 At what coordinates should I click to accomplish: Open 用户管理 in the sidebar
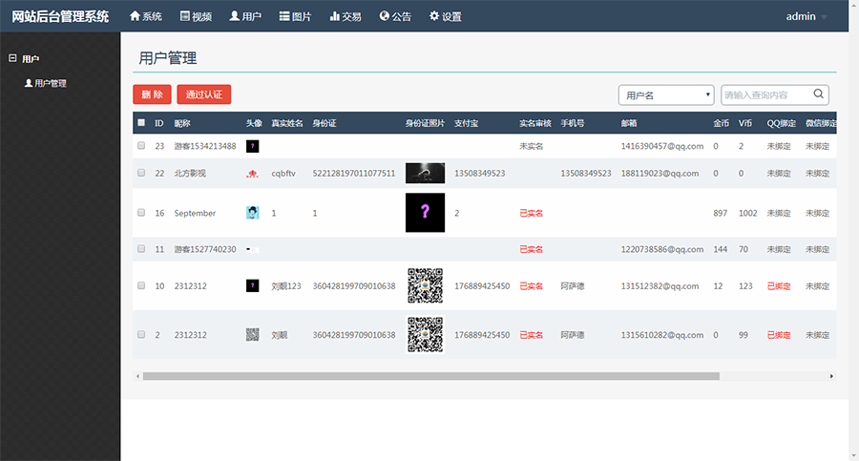46,83
